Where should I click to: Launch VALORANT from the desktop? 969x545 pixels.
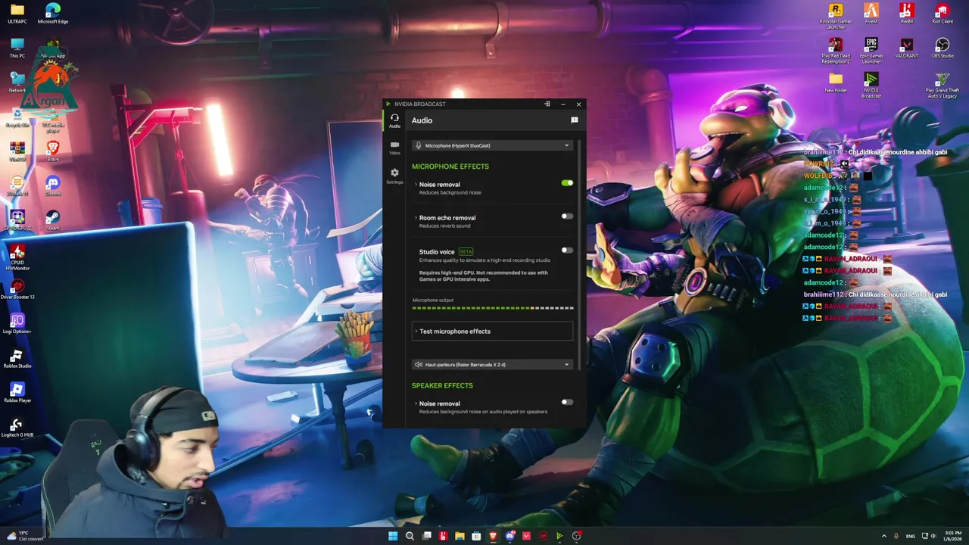click(907, 48)
